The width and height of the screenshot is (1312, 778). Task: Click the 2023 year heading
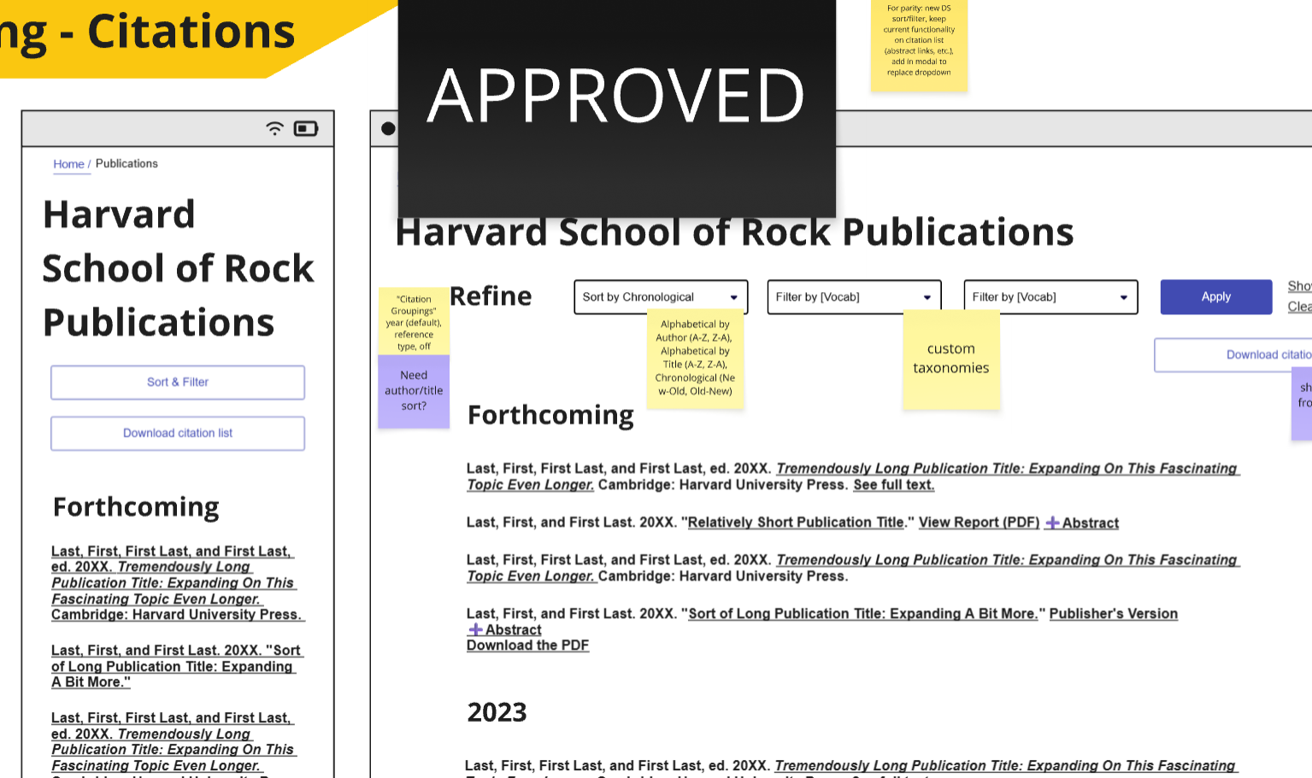coord(497,712)
